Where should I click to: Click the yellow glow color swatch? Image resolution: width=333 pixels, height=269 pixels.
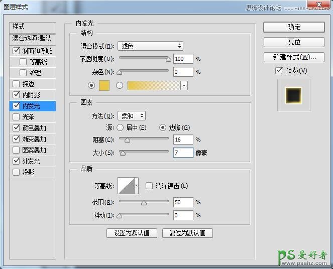(104, 85)
